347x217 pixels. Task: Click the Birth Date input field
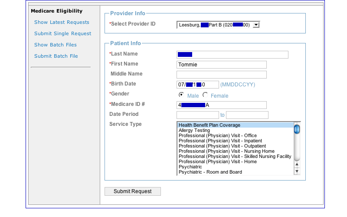pos(198,85)
